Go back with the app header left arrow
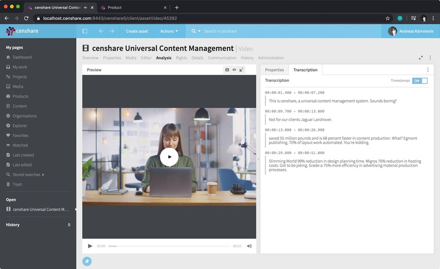The width and height of the screenshot is (440, 269). point(101,31)
